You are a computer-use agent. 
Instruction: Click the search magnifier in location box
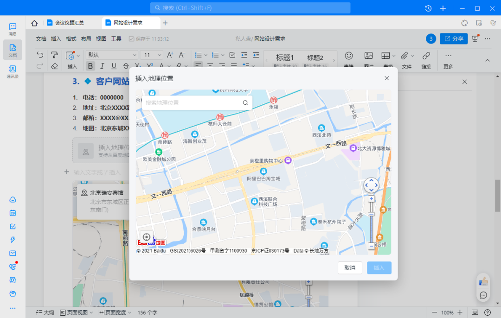(245, 103)
